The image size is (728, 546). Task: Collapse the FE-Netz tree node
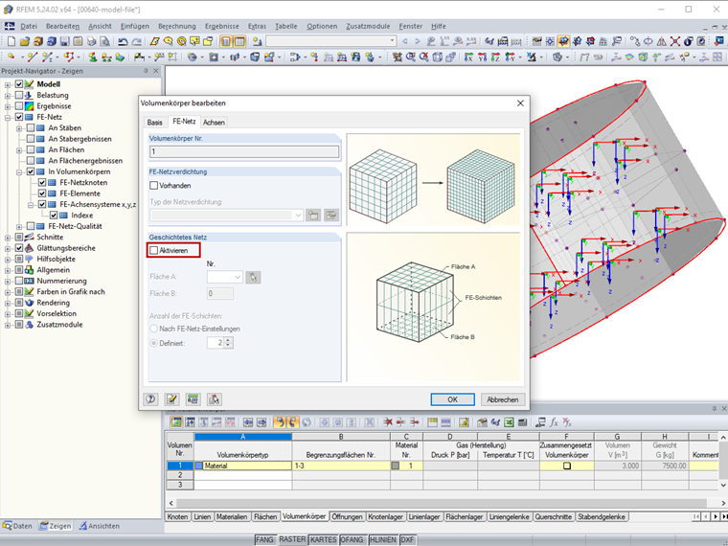[x=8, y=117]
